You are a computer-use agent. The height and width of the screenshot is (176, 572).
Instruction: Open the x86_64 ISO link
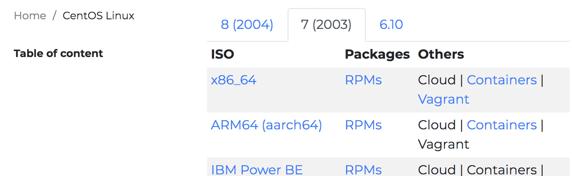pos(234,80)
